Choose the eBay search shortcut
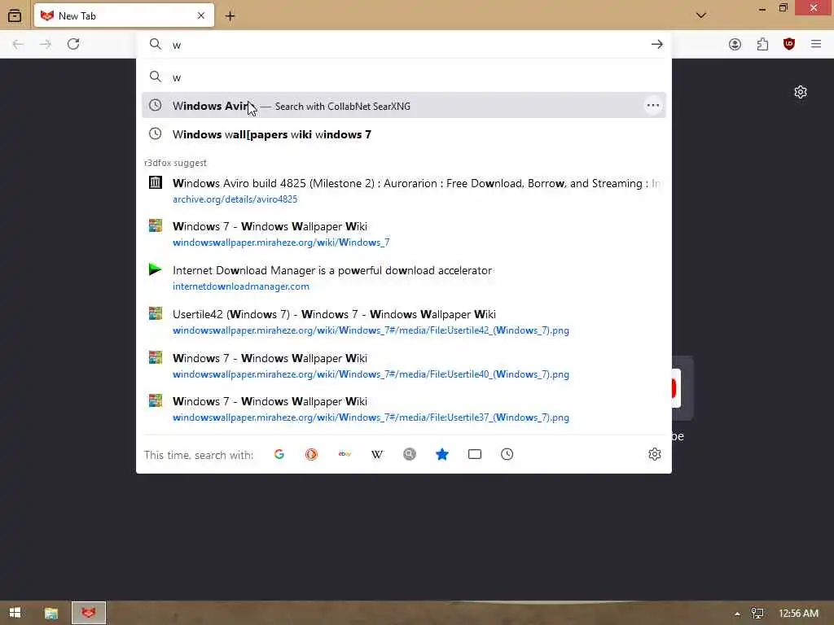Screen dimensions: 834x625 [345, 454]
